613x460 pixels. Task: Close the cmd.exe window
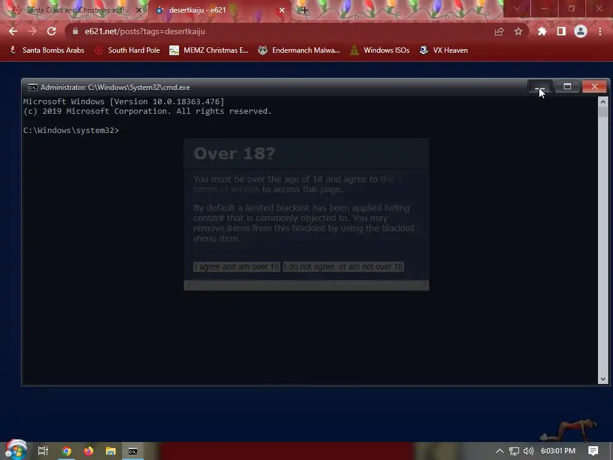tap(594, 87)
